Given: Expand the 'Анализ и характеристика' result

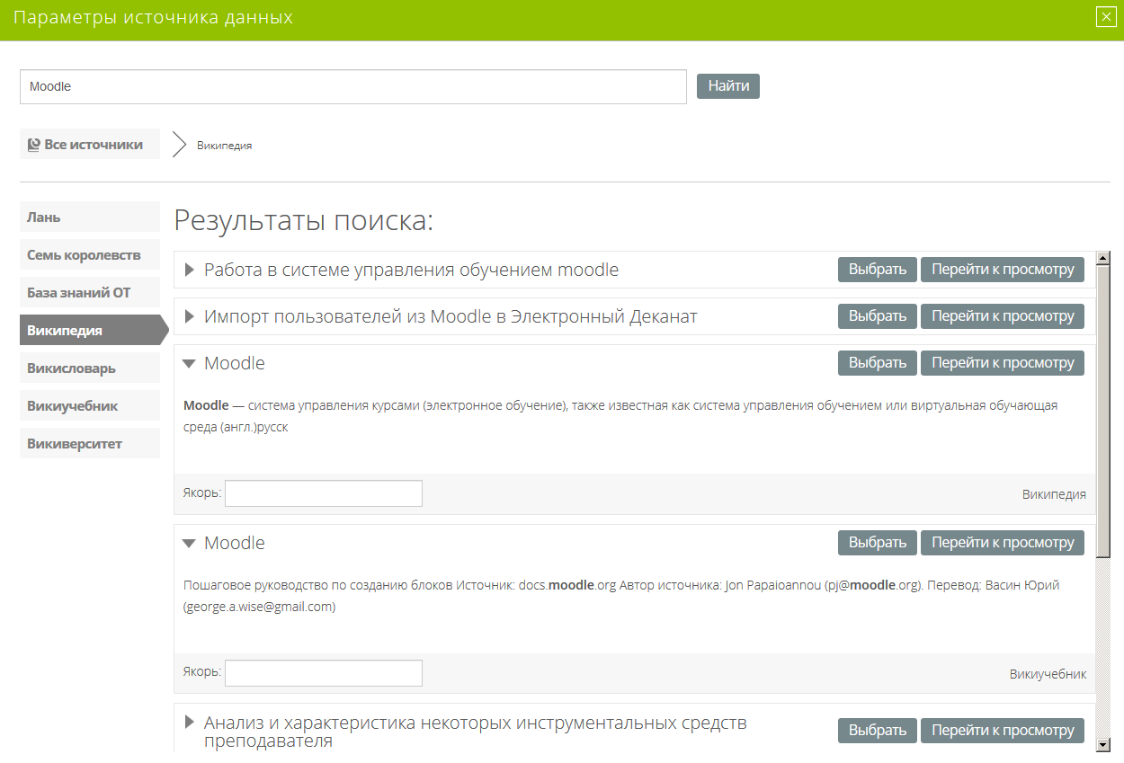Looking at the screenshot, I should [190, 722].
